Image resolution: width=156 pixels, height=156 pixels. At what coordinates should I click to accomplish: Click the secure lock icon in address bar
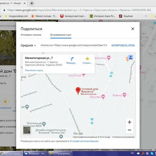click(x=4, y=10)
